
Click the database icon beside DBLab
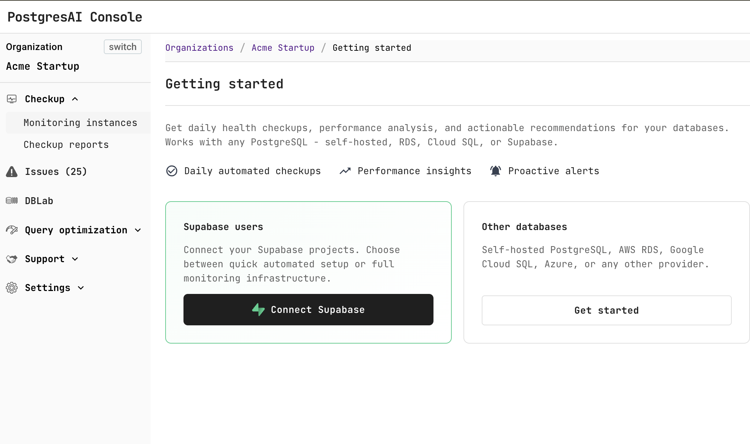point(11,200)
